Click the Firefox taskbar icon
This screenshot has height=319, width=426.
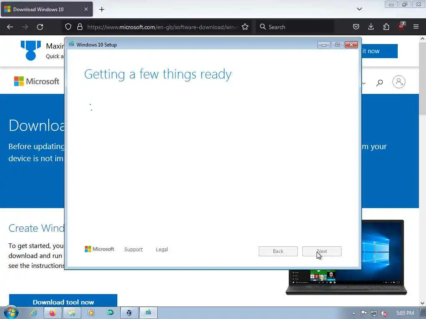pos(52,313)
